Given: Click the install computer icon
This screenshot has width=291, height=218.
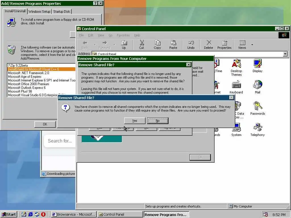Looking at the screenshot, I should coord(11,22).
